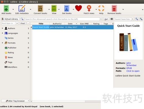Click the 0.1 size cell
The width and height of the screenshot is (144, 109).
coord(84,27)
